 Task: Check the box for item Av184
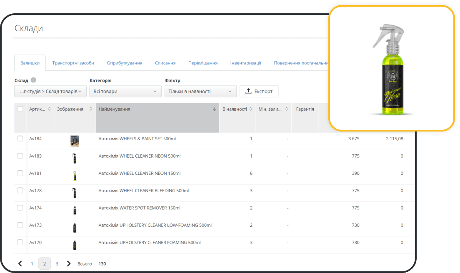click(20, 139)
